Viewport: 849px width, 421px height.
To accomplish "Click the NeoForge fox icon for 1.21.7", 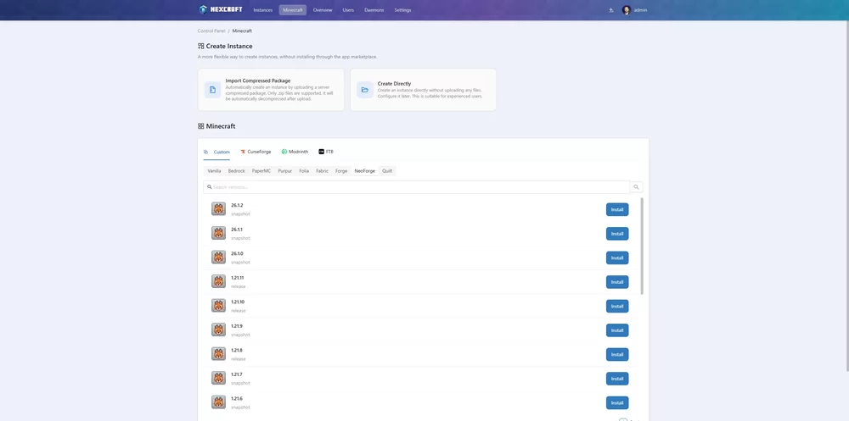I will [x=219, y=379].
